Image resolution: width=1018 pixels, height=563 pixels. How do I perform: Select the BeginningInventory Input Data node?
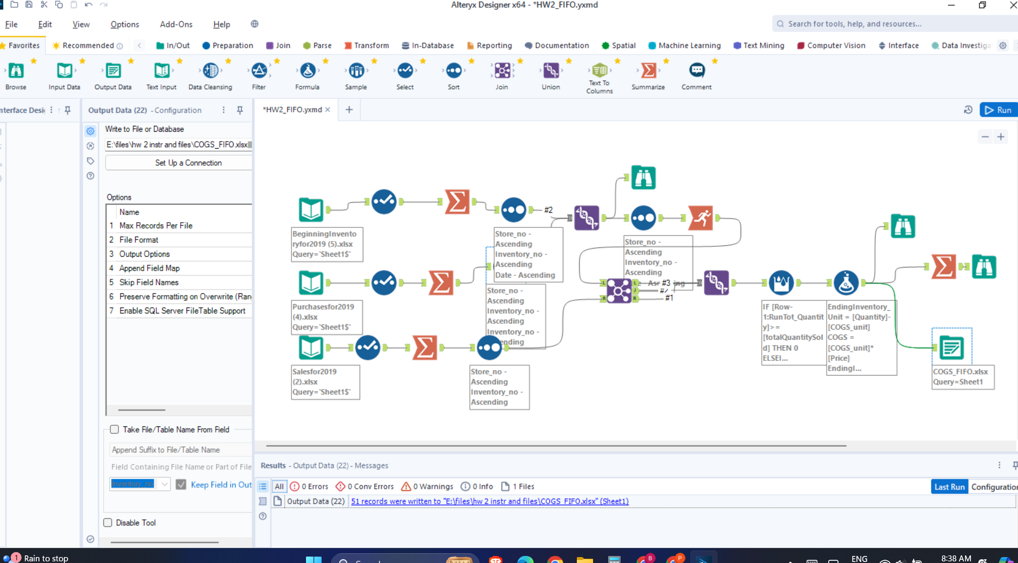click(x=311, y=210)
